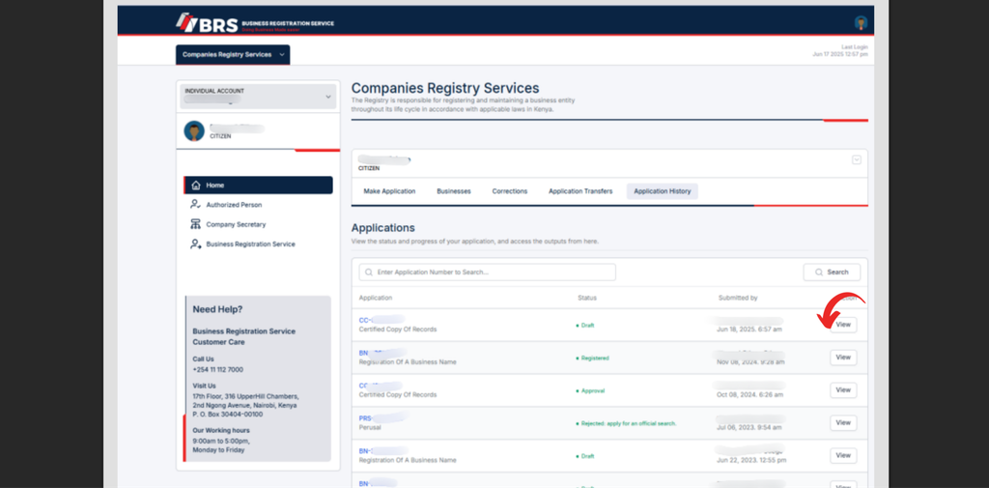
Task: Click the 'Jun 18, 2025. 6:57 am' date
Action: (749, 330)
